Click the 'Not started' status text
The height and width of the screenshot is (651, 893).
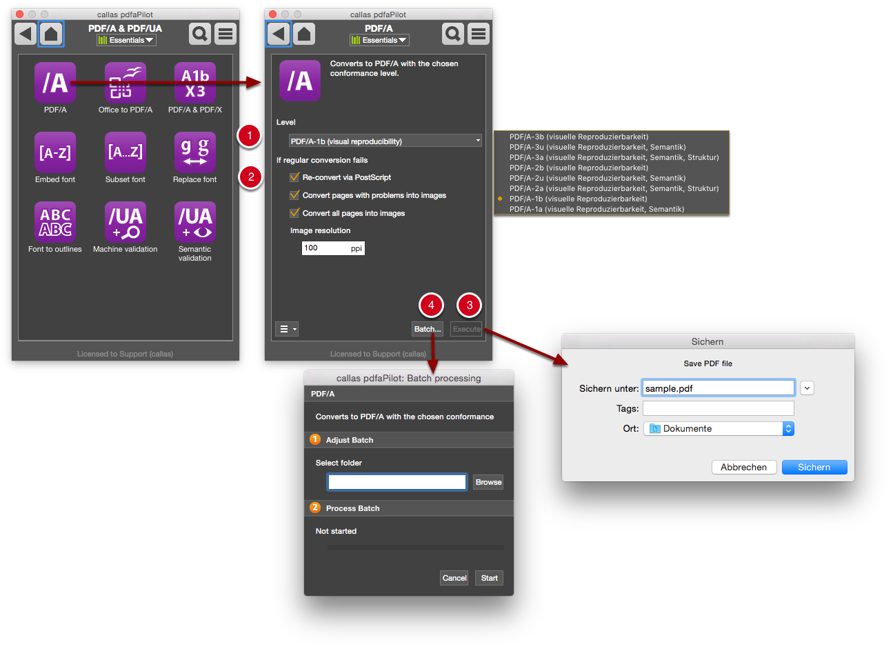pos(336,531)
